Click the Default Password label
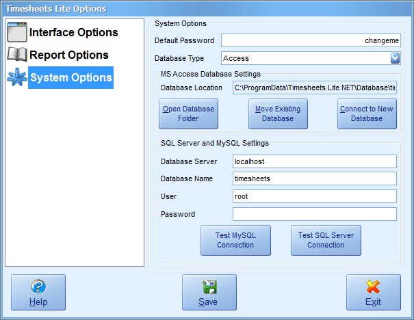414x320 pixels. [184, 40]
